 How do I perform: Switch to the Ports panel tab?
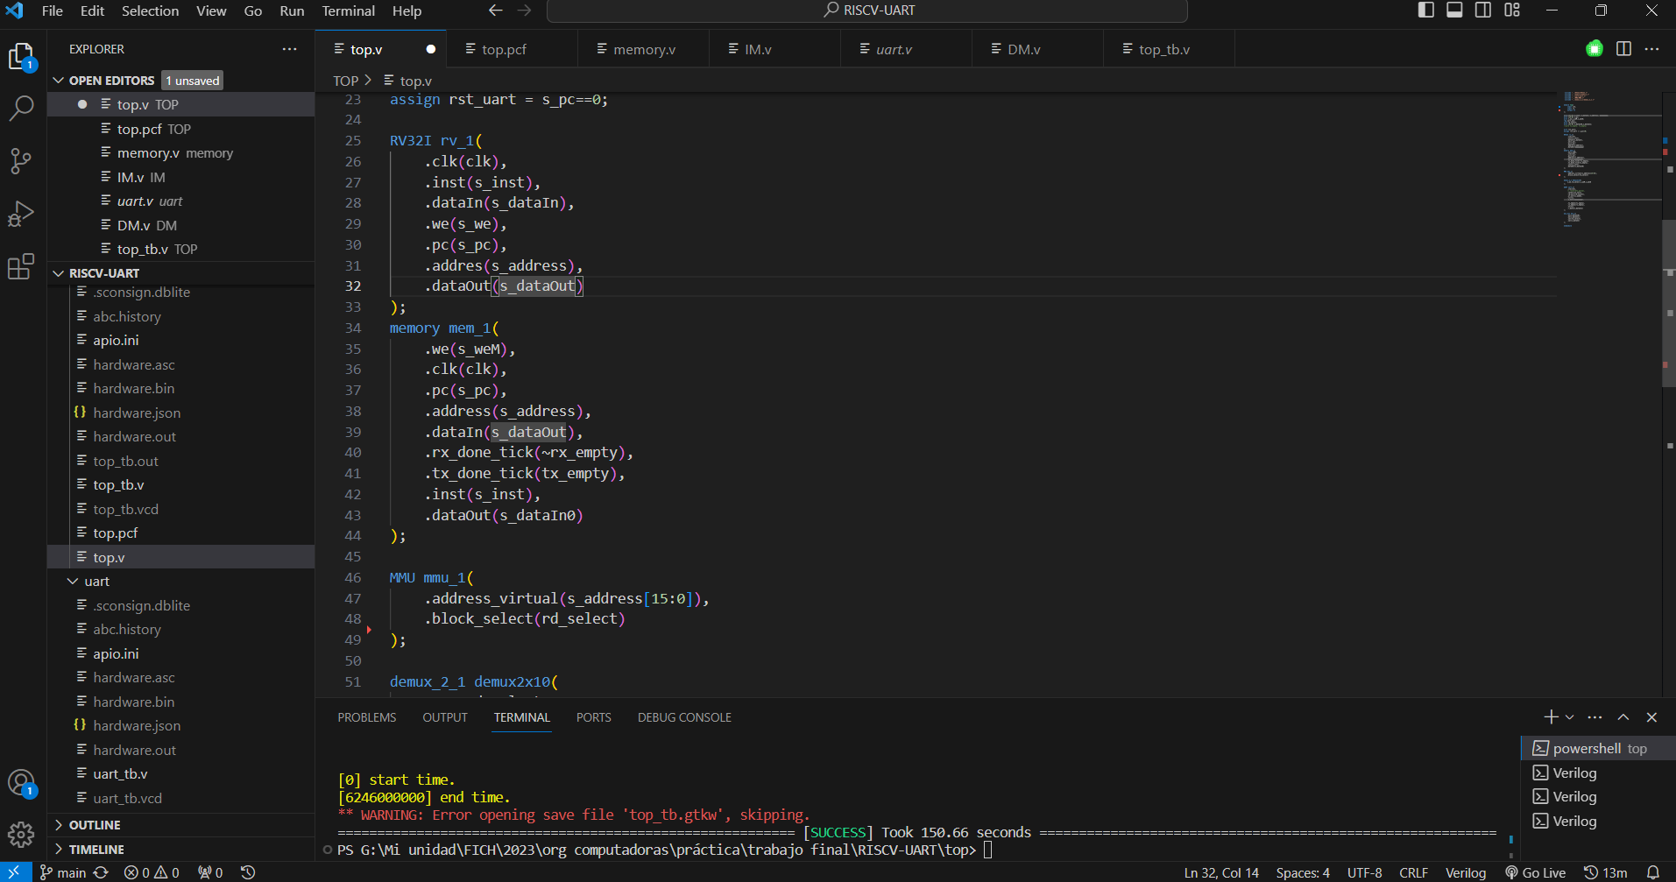click(594, 717)
